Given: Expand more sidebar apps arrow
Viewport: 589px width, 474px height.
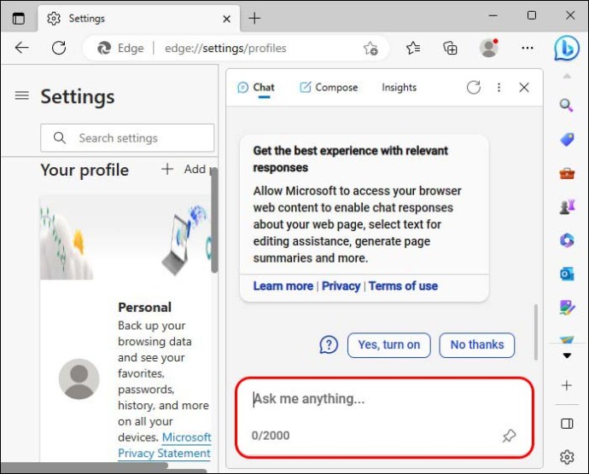Looking at the screenshot, I should tap(567, 355).
